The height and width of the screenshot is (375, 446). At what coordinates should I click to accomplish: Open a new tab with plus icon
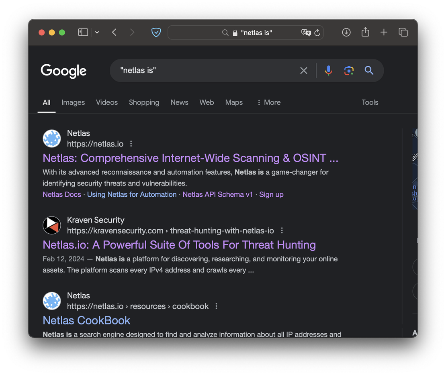pos(384,33)
